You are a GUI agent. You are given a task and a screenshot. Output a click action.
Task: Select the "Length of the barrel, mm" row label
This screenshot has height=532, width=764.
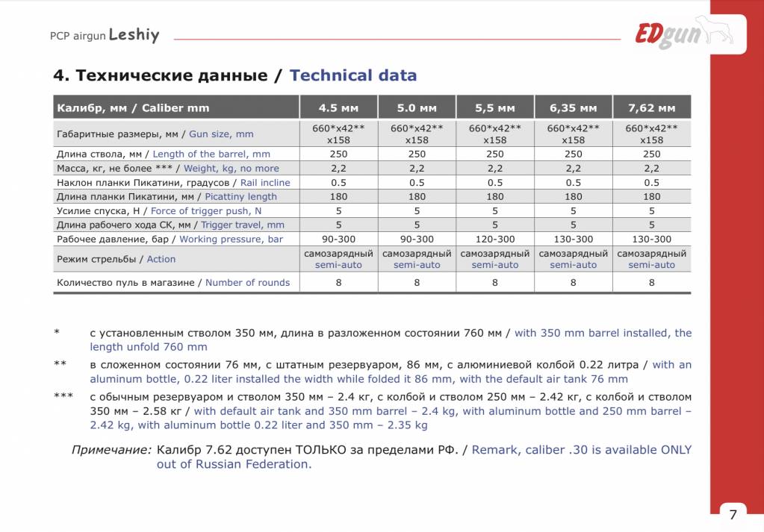pyautogui.click(x=211, y=154)
